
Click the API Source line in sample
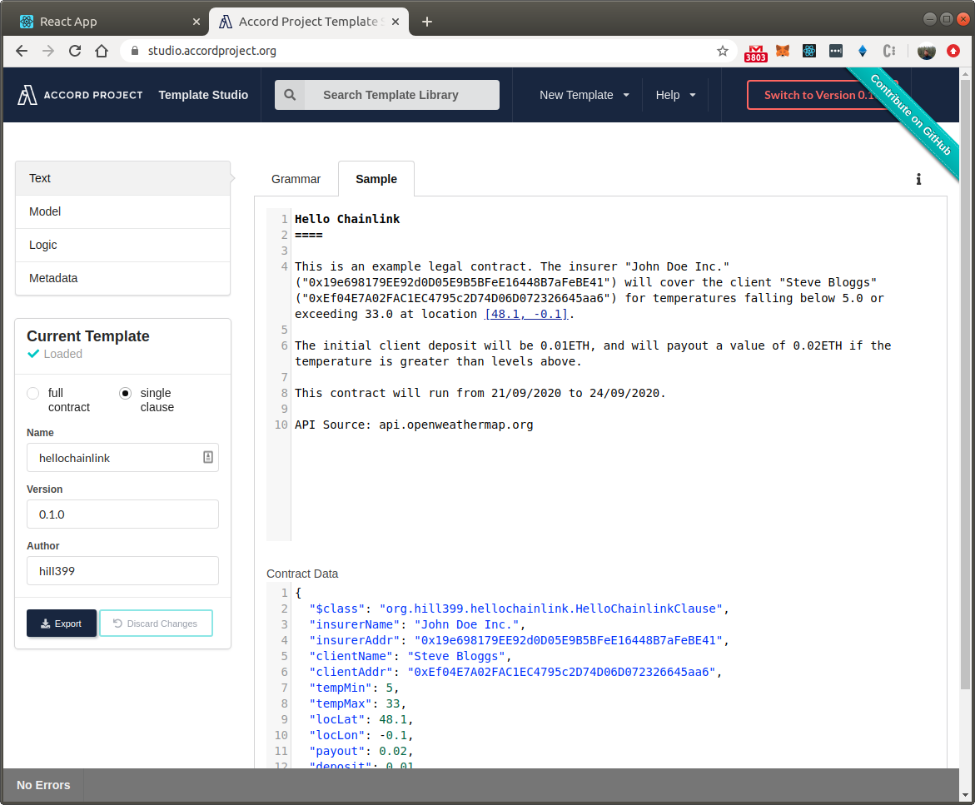point(414,425)
